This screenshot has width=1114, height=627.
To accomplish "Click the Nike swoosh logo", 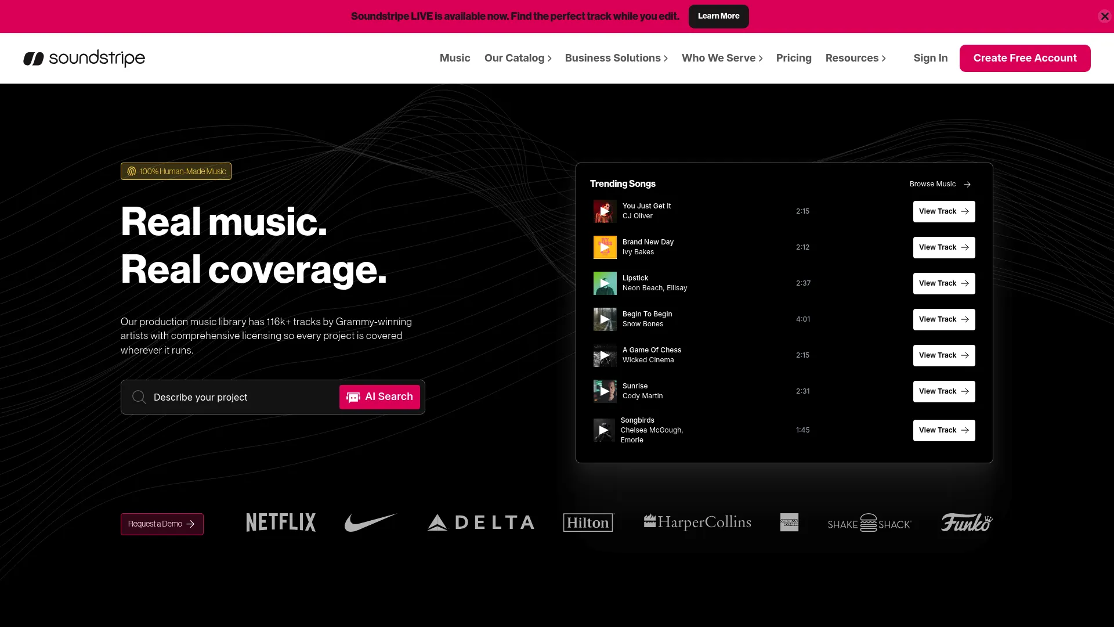I will [x=371, y=522].
